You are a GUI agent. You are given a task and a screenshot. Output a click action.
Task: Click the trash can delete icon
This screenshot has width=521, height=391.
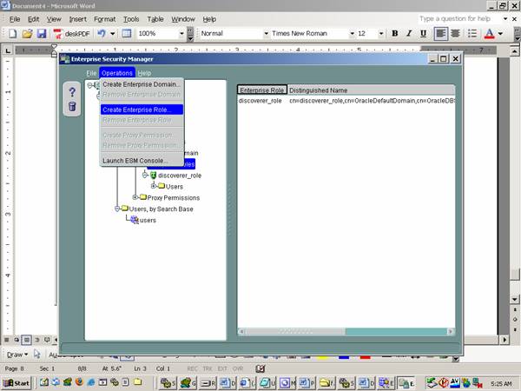tap(73, 107)
